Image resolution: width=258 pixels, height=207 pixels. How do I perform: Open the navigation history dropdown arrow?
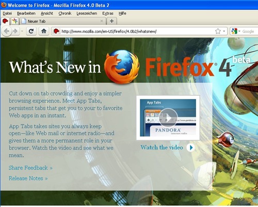pyautogui.click(x=22, y=31)
